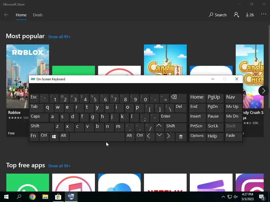The height and width of the screenshot is (202, 270).
Task: Click the Tab key
Action: click(x=36, y=108)
